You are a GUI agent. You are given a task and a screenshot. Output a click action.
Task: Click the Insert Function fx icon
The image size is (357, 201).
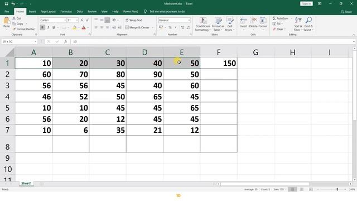[x=65, y=41]
